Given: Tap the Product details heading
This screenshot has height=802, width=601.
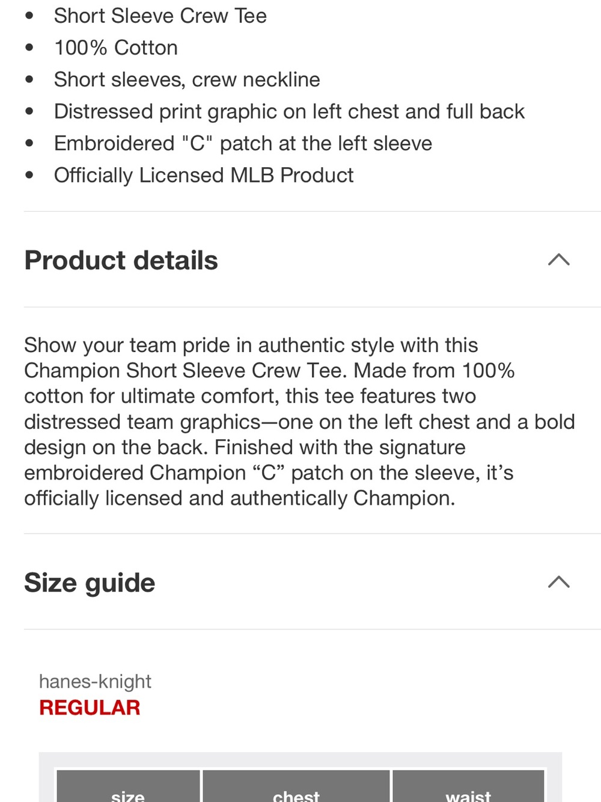Looking at the screenshot, I should tap(121, 260).
